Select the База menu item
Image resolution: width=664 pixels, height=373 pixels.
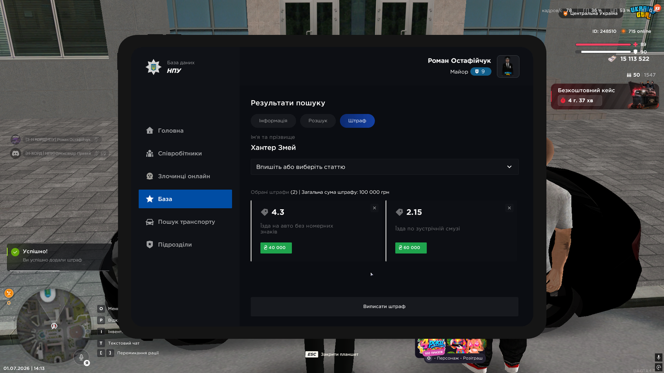[x=185, y=199]
